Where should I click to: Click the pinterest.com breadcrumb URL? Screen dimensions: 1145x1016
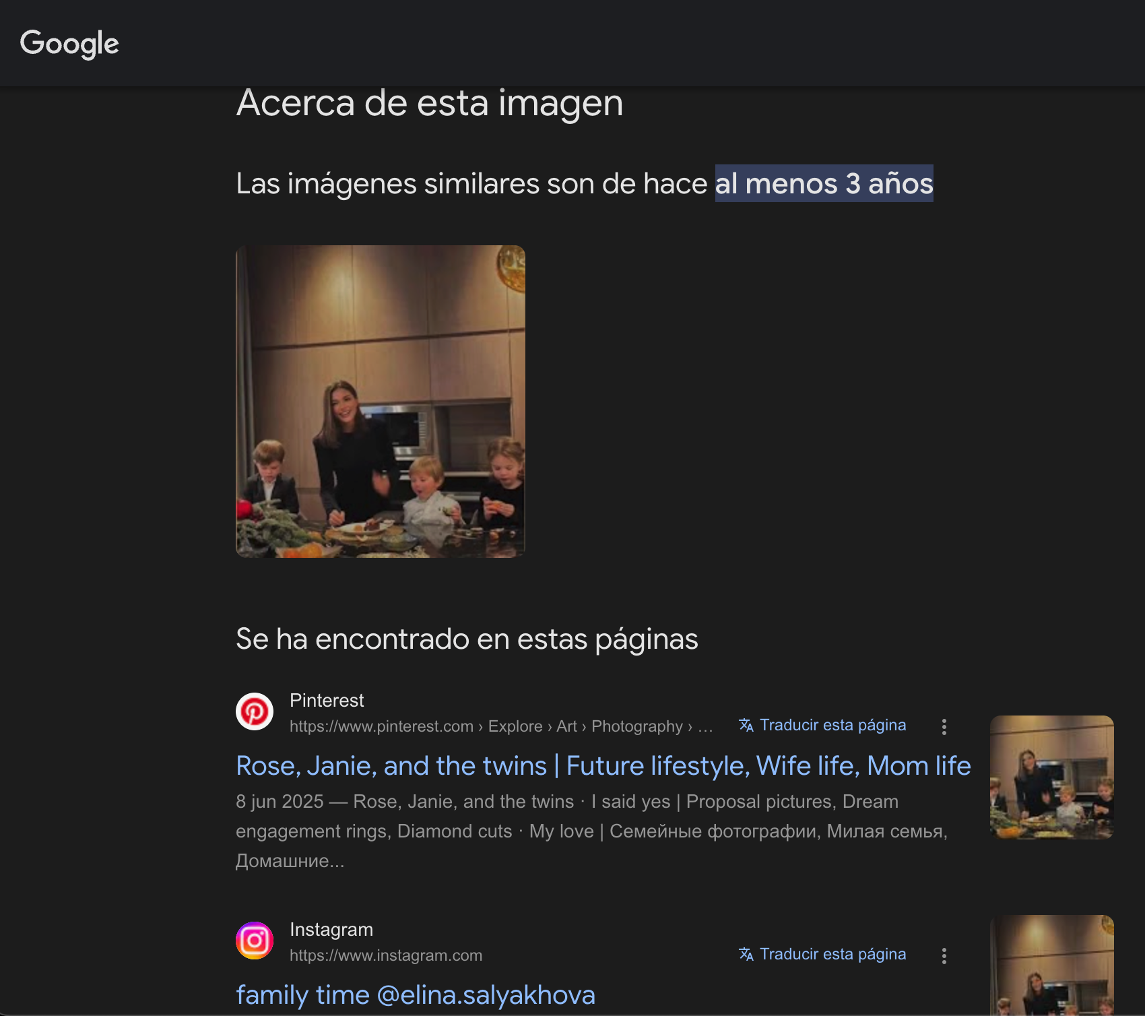(x=501, y=726)
